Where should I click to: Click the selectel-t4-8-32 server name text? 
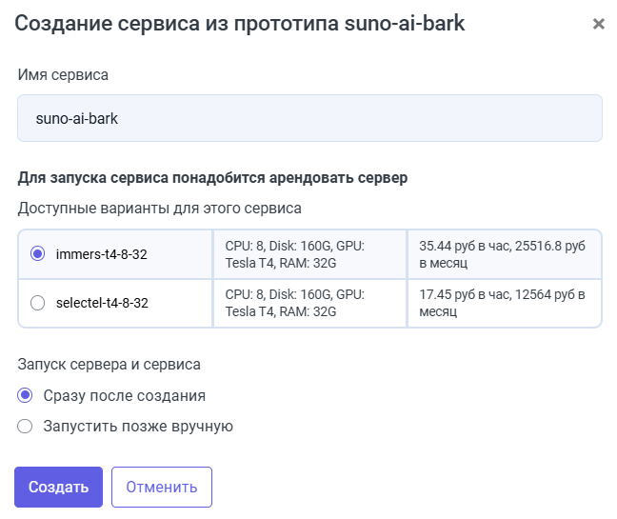tap(102, 304)
